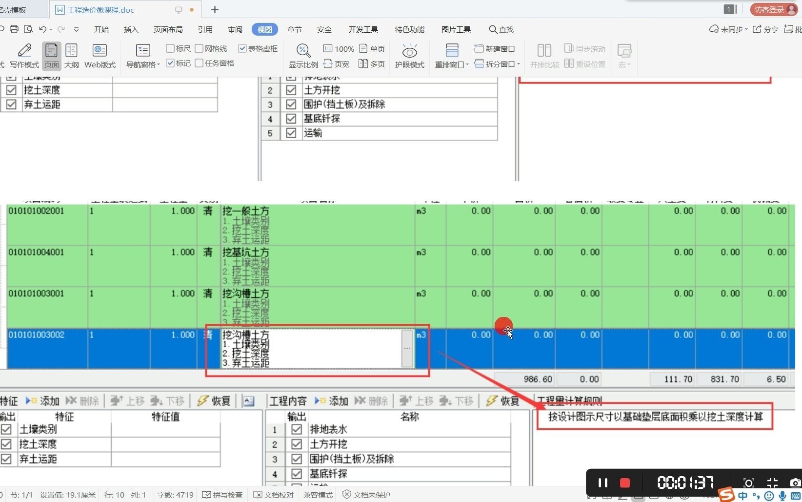The height and width of the screenshot is (502, 802).
Task: Switch to Web版式 layout view
Action: [100, 56]
